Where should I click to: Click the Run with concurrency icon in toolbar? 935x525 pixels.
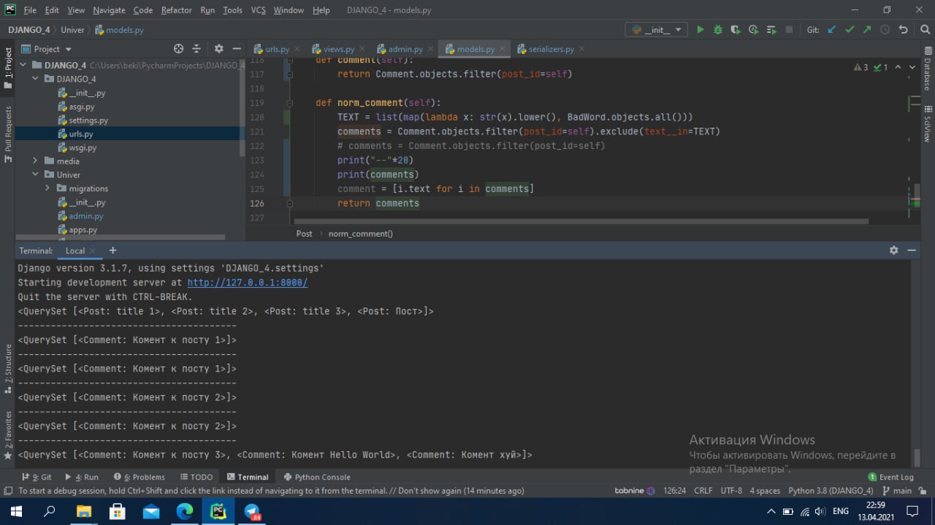(771, 30)
